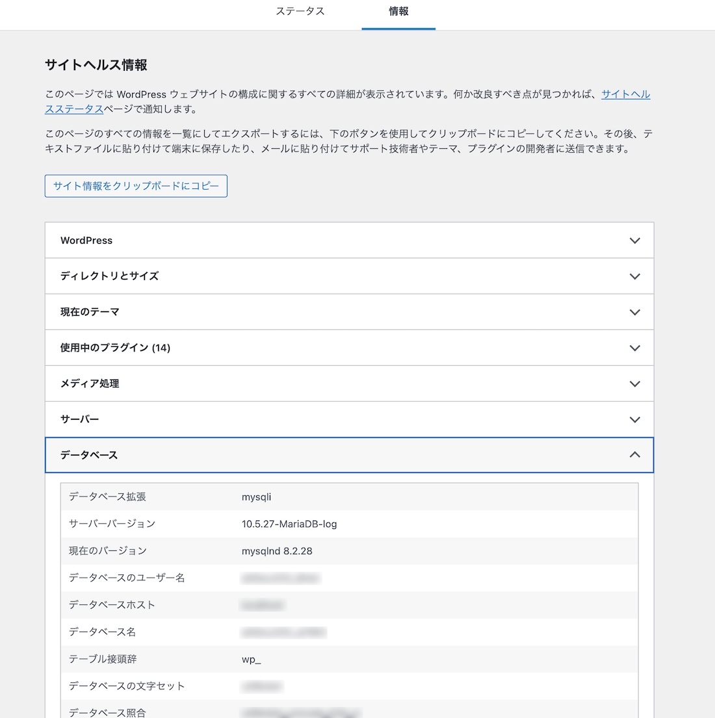Select the 情報 tab

coord(398,11)
